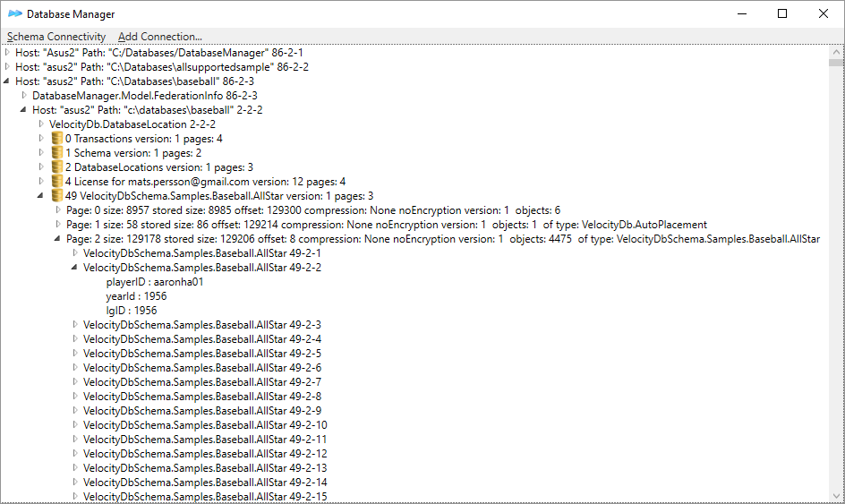Click the Database Manager app icon in title bar
845x504 pixels.
15,13
